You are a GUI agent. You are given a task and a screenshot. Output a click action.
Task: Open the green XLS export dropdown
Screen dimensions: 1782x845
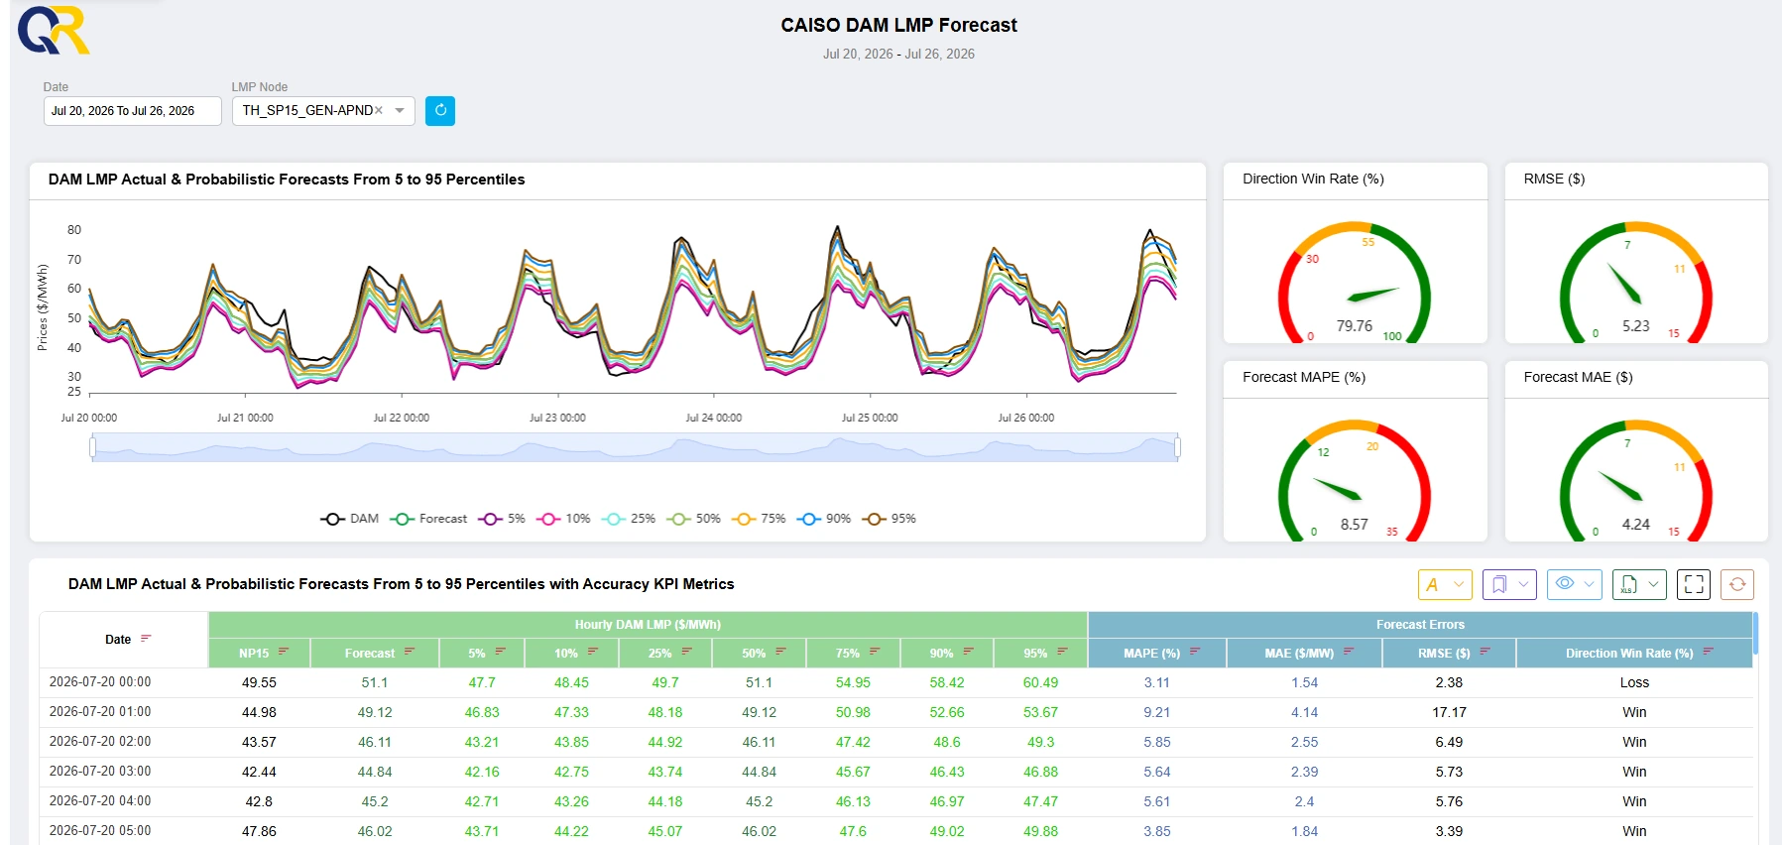tap(1639, 584)
